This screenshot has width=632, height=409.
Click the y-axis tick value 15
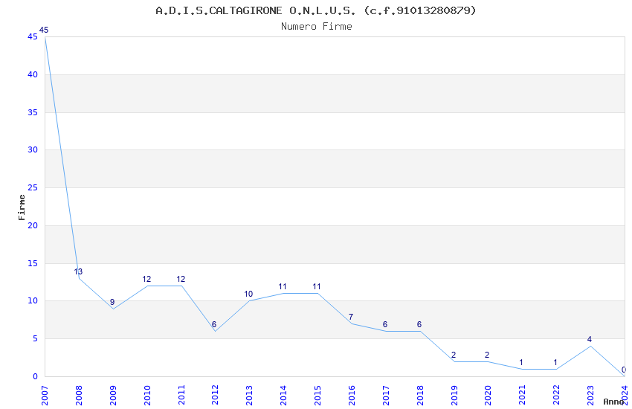[33, 263]
